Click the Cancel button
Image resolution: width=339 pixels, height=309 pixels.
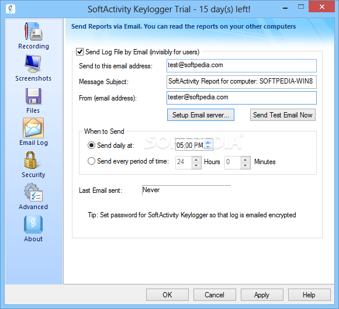point(215,295)
